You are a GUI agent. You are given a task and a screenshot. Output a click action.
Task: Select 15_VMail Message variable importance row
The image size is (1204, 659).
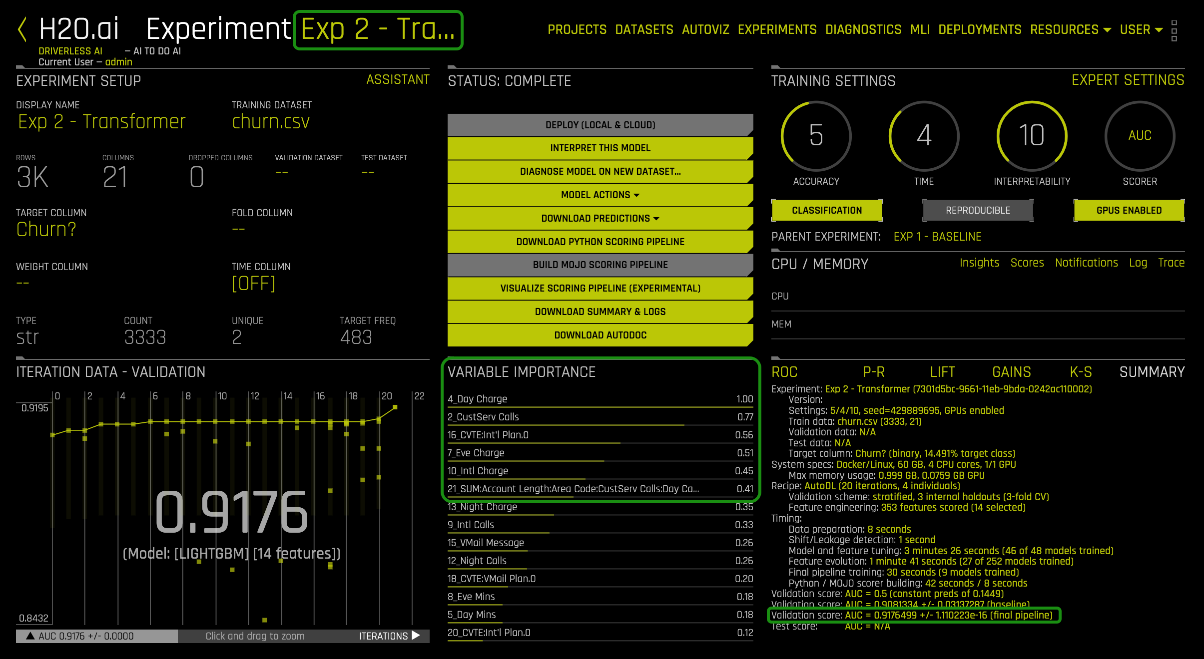pos(600,543)
